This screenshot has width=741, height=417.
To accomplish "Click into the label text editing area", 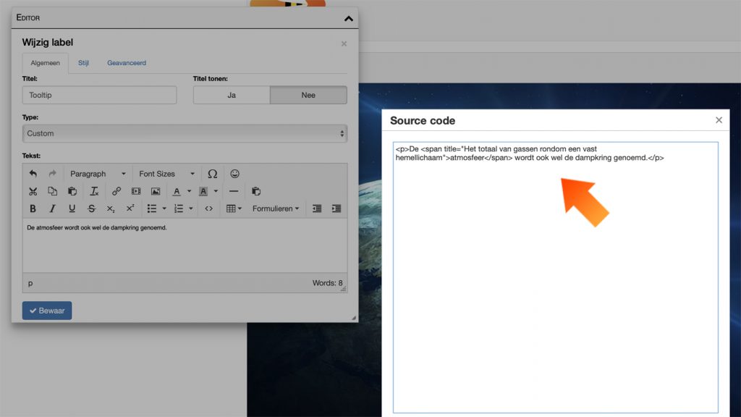I will click(185, 245).
